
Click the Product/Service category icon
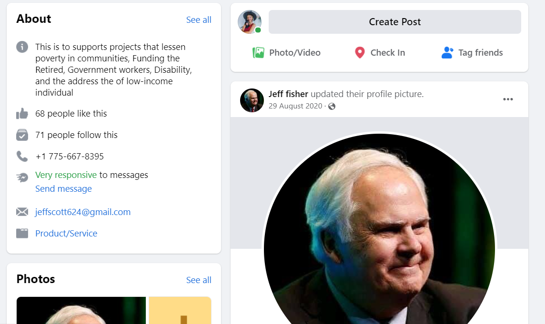(x=22, y=234)
